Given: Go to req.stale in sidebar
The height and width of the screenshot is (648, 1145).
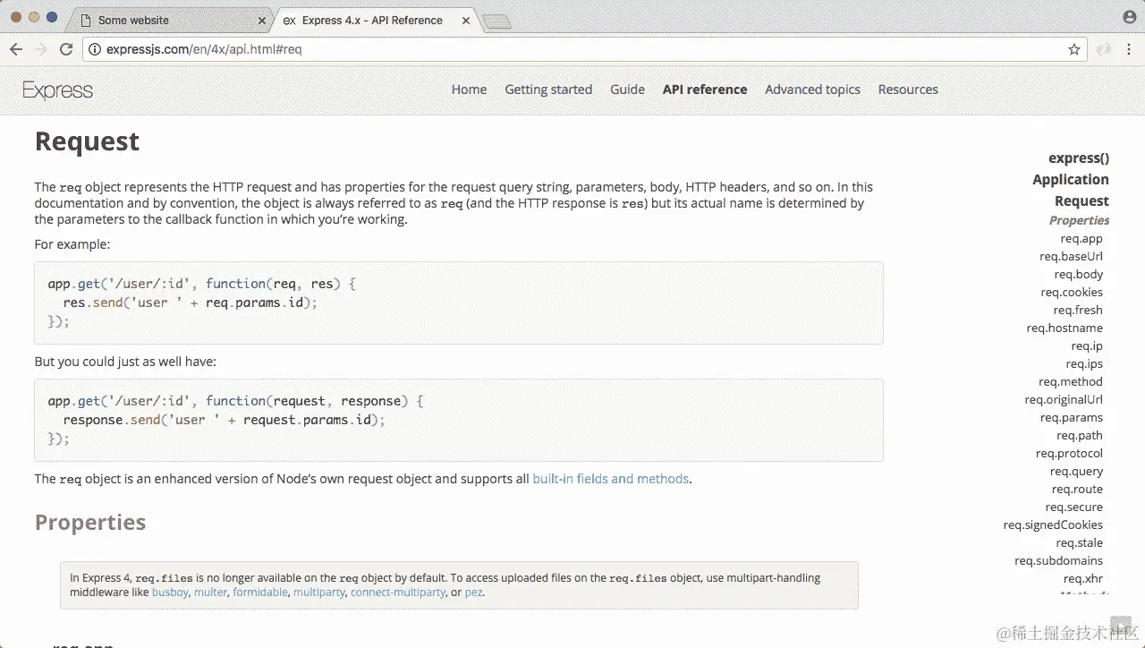Looking at the screenshot, I should pos(1079,543).
